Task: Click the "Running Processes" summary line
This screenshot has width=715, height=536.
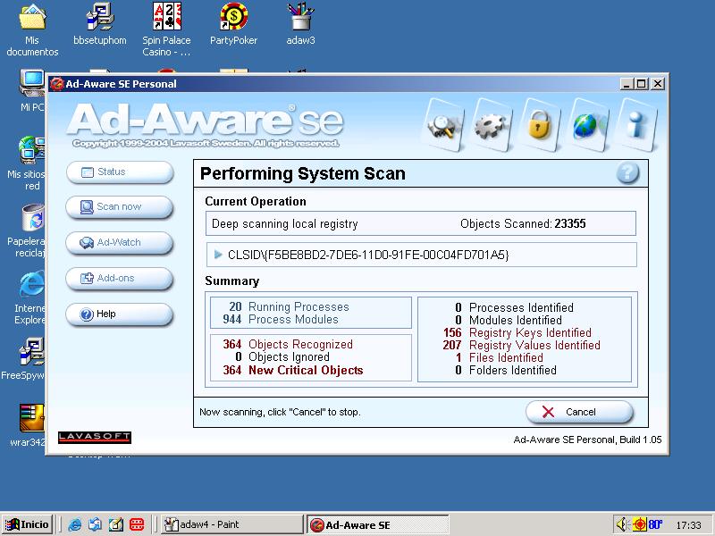Action: (x=288, y=306)
